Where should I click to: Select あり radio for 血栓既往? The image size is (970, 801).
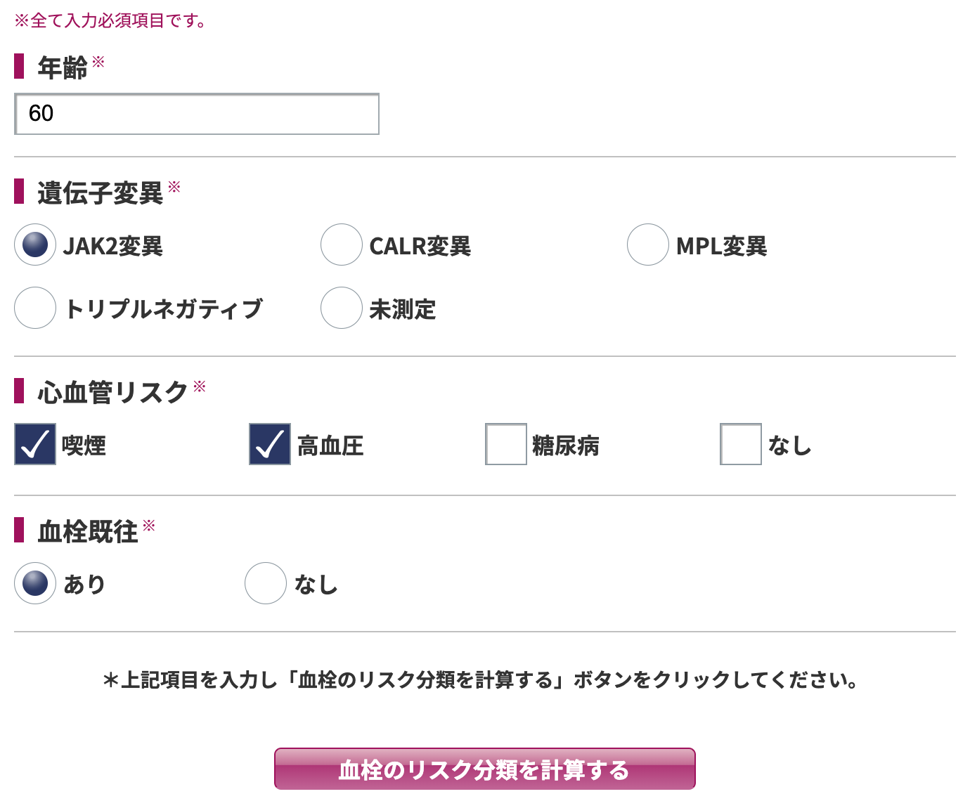point(35,583)
